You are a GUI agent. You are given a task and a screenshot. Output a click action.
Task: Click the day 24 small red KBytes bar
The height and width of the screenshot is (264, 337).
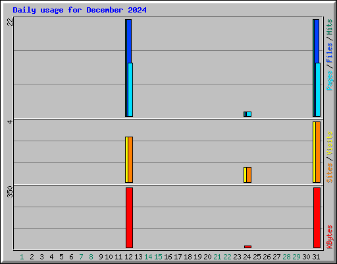(247, 247)
